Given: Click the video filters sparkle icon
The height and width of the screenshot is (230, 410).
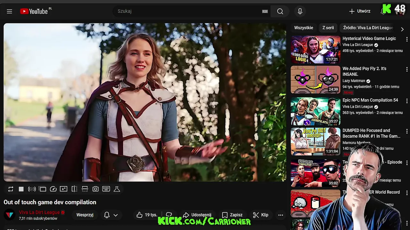Looking at the screenshot, I should coord(63,189).
